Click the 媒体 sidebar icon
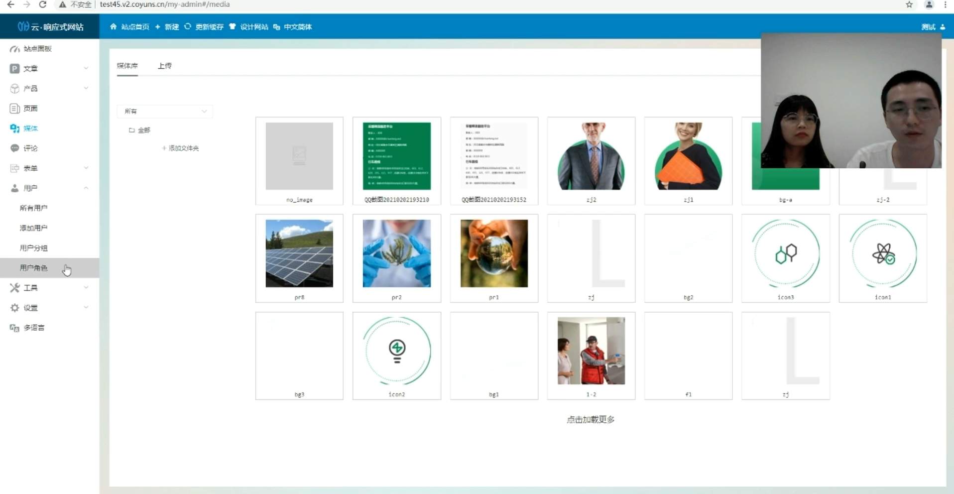The image size is (954, 494). click(x=15, y=128)
